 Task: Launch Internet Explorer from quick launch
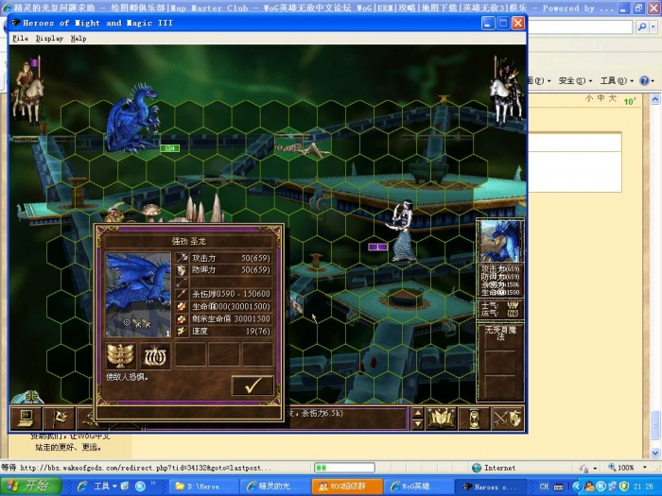click(x=82, y=487)
